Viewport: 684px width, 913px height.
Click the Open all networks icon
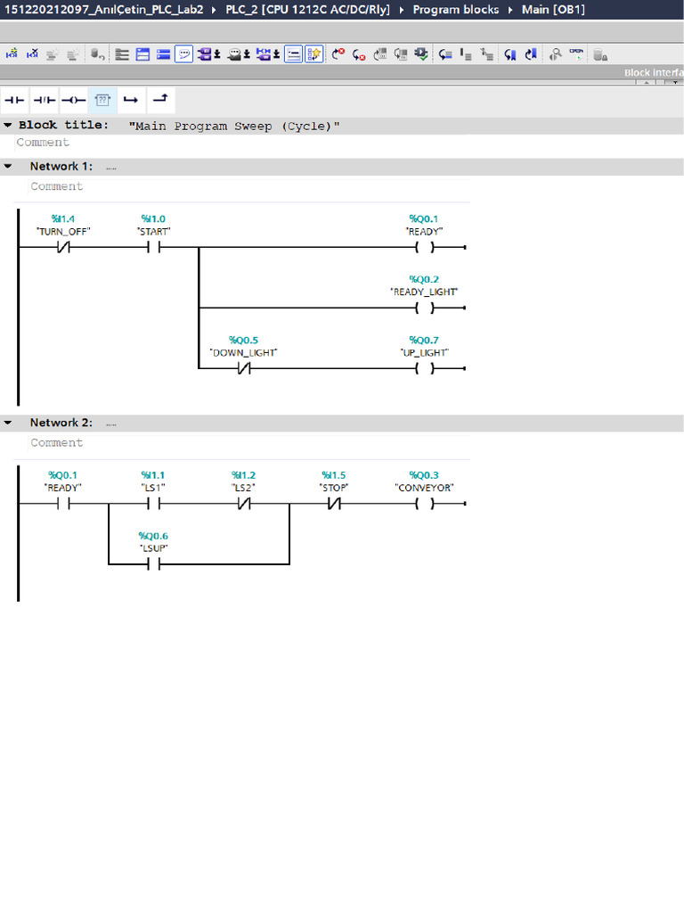click(x=142, y=54)
